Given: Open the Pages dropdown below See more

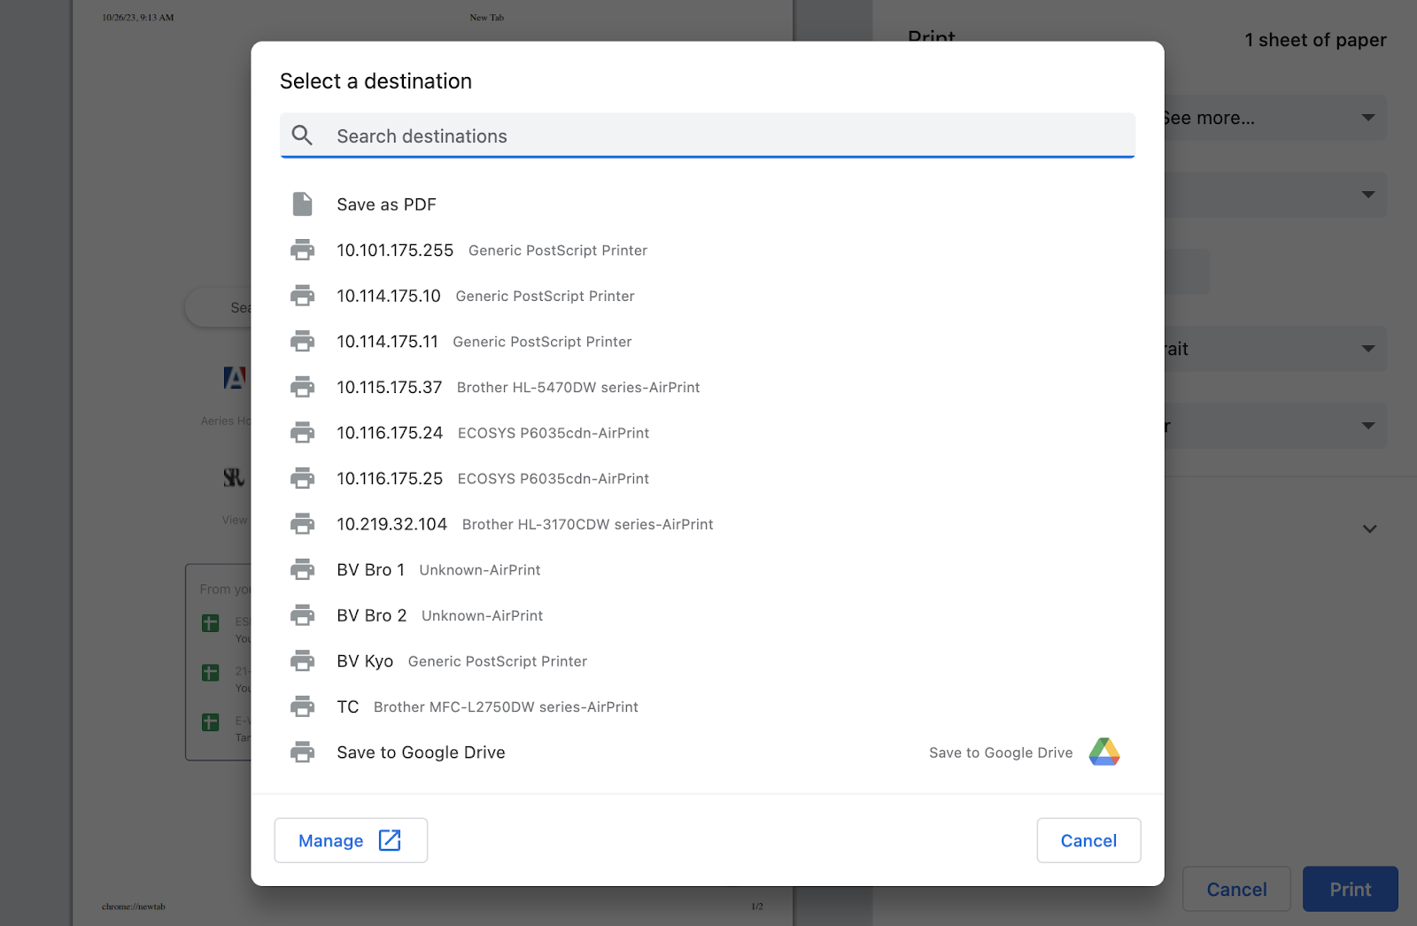Looking at the screenshot, I should [1275, 195].
